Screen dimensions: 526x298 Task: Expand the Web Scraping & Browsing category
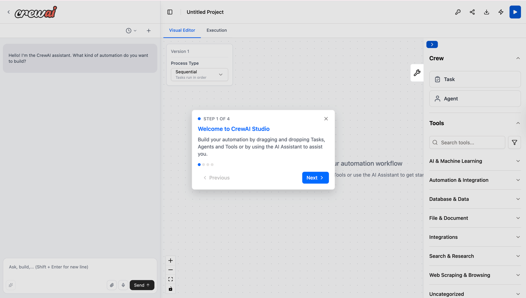coord(475,275)
